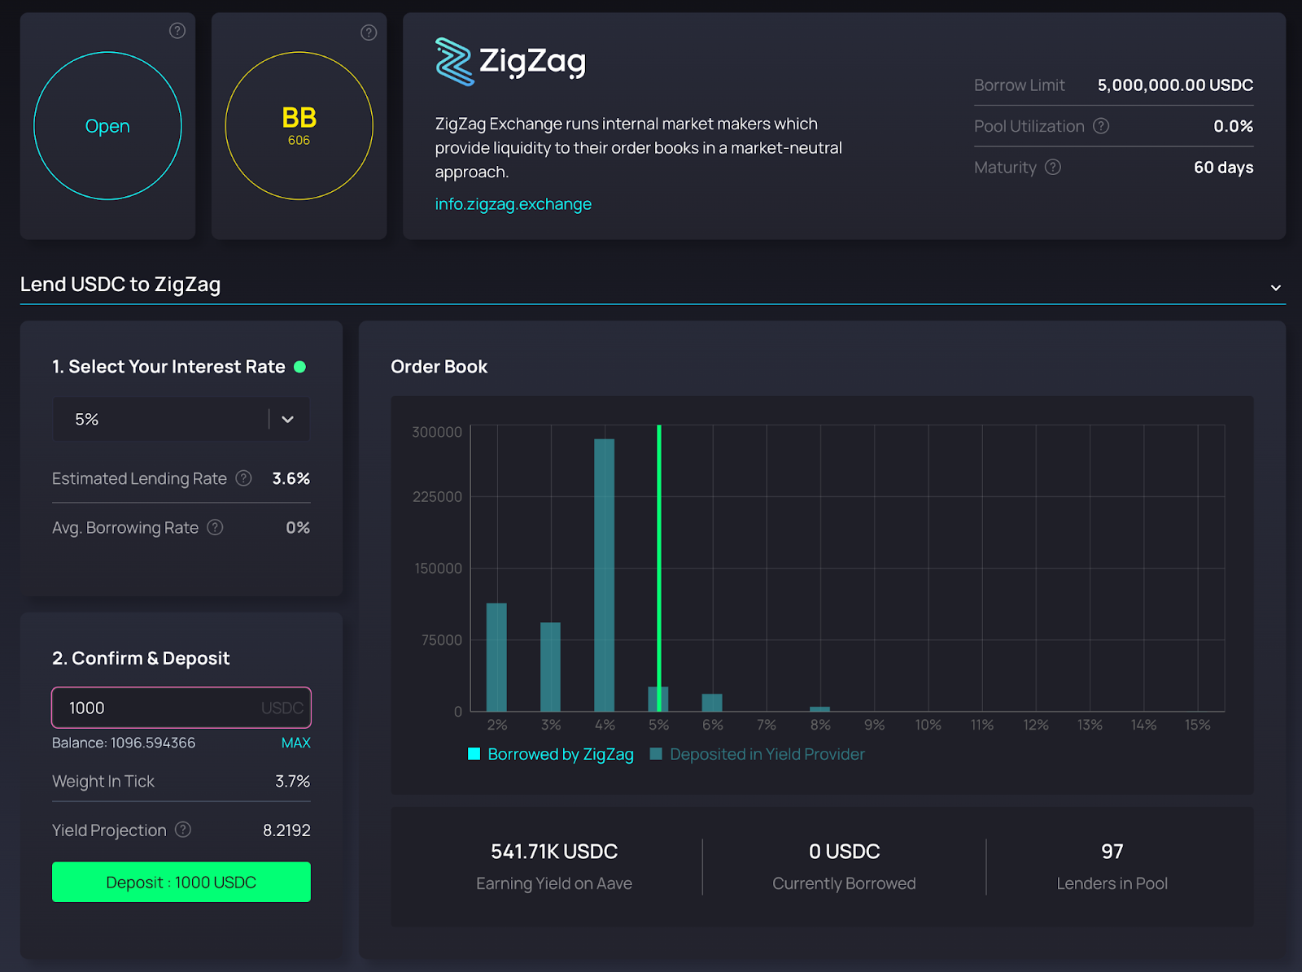This screenshot has width=1302, height=972.
Task: Click the 10% axis label in chart
Action: [928, 725]
